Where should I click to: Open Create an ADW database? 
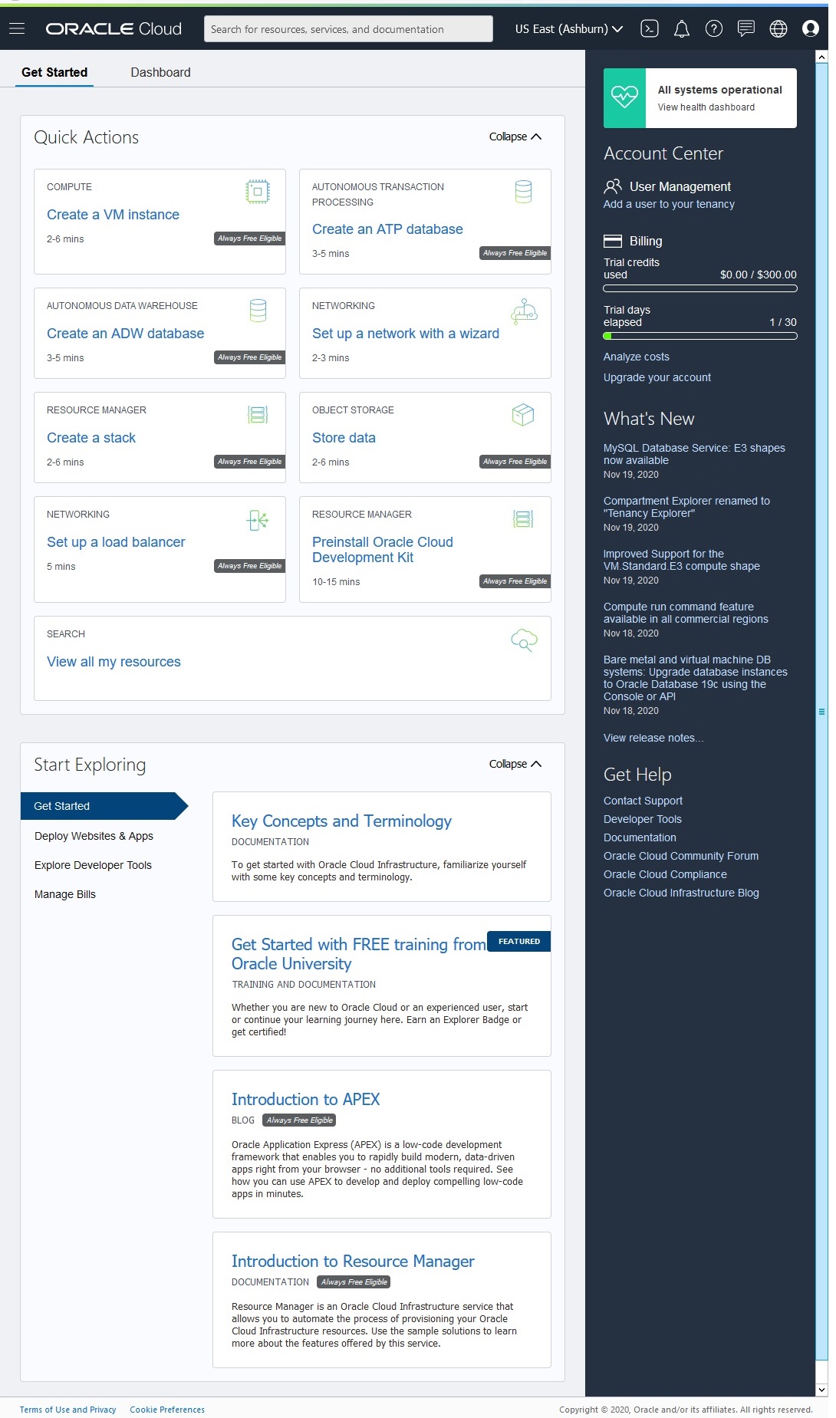[125, 334]
